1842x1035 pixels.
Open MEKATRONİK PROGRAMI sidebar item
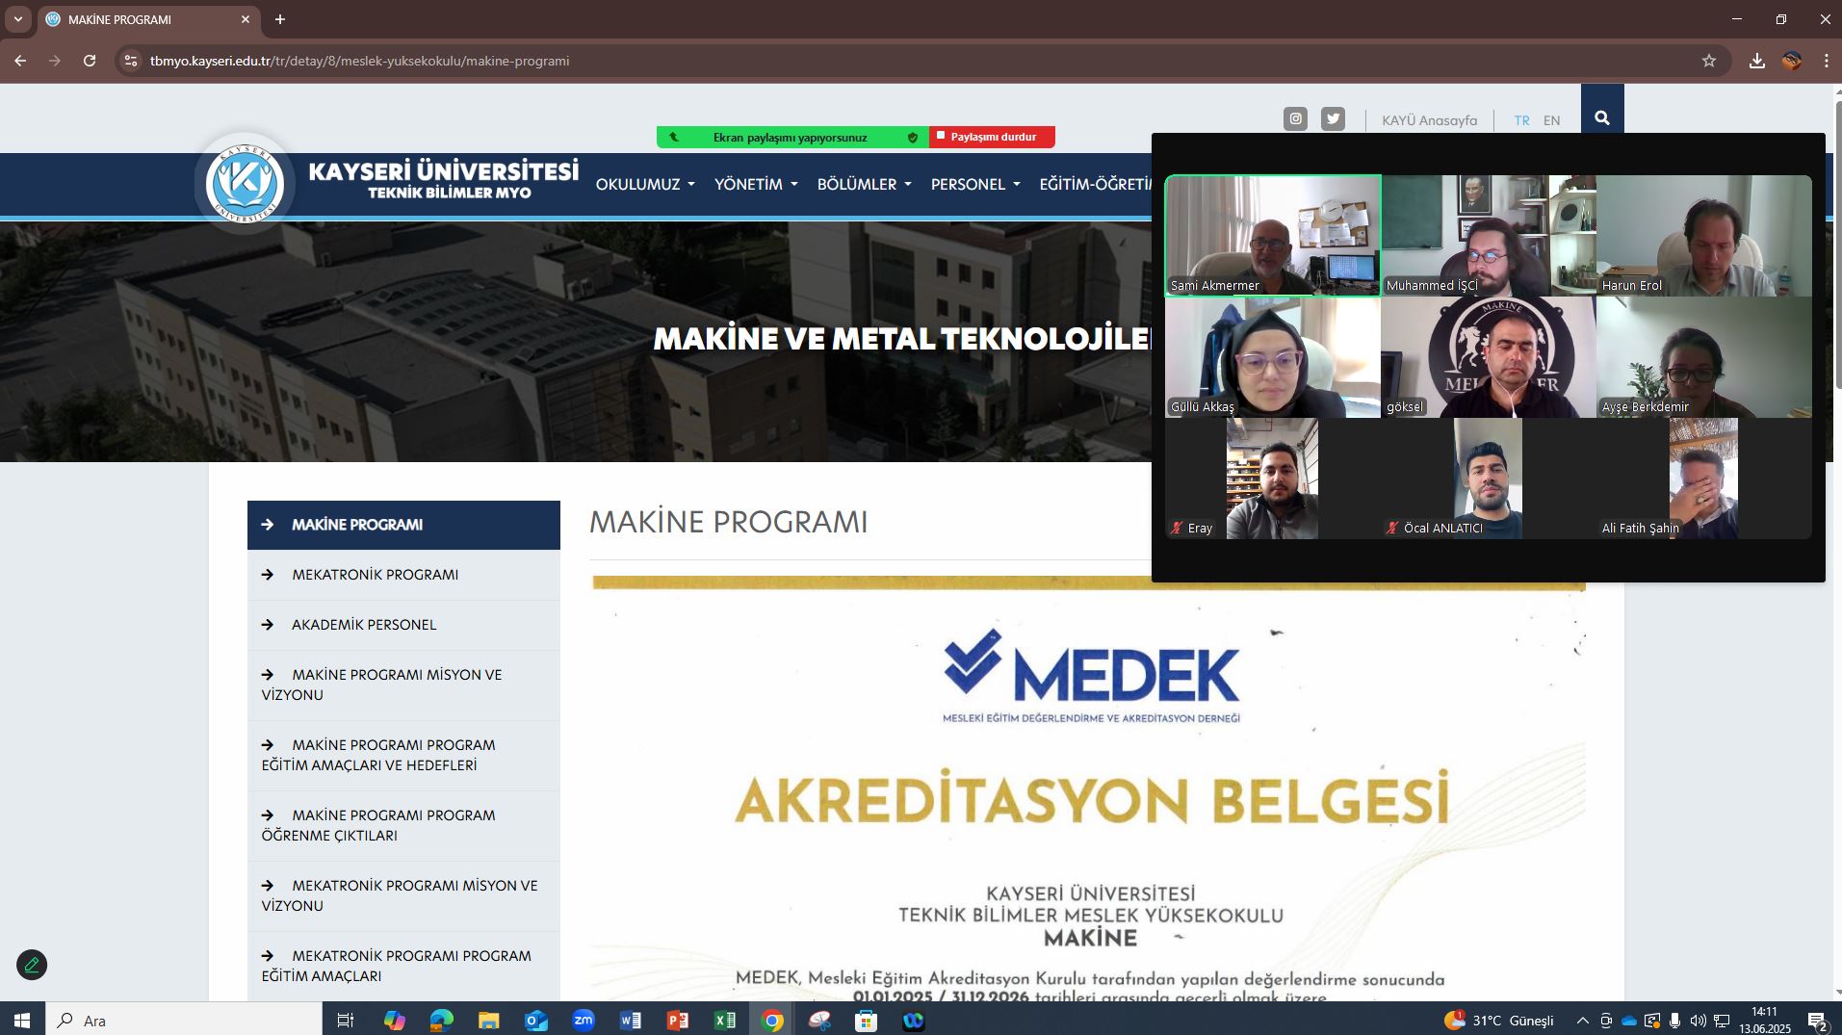click(x=403, y=575)
